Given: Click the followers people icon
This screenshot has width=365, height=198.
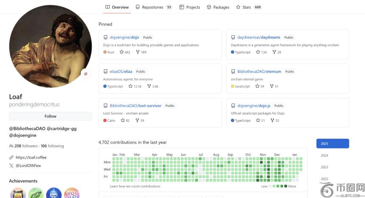Looking at the screenshot, I should [x=11, y=146].
